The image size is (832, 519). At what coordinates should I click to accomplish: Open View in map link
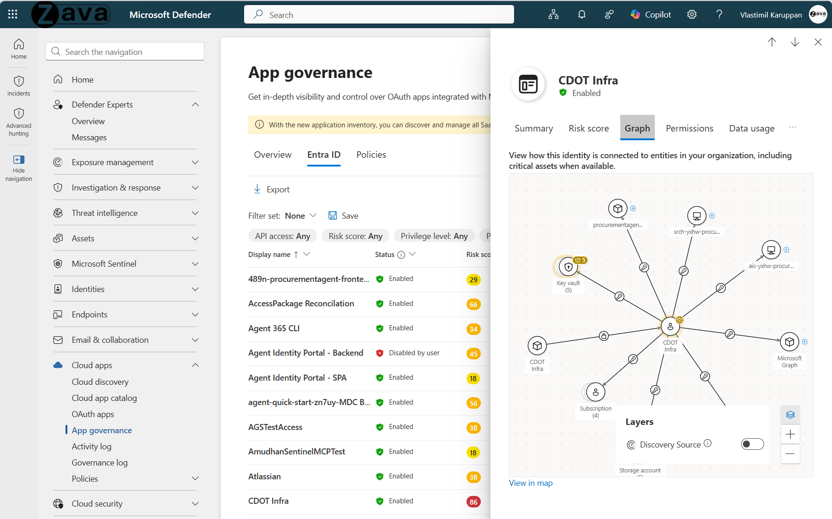point(531,483)
